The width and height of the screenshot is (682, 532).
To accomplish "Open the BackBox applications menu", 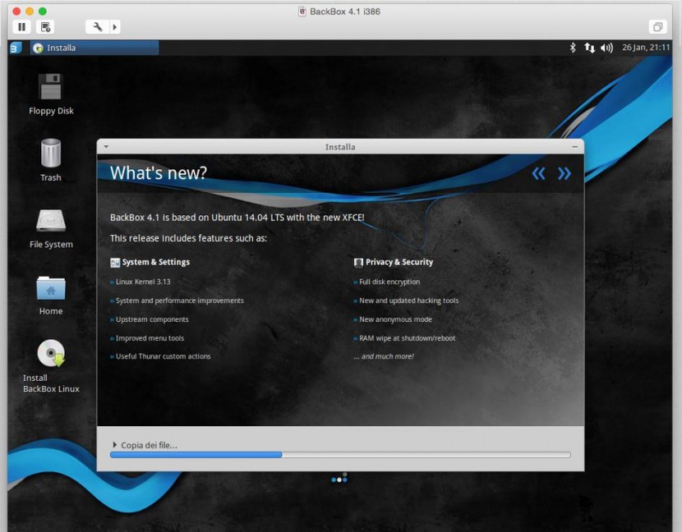I will tap(14, 48).
